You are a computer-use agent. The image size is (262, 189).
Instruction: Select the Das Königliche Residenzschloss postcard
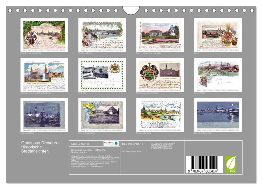pyautogui.click(x=160, y=75)
